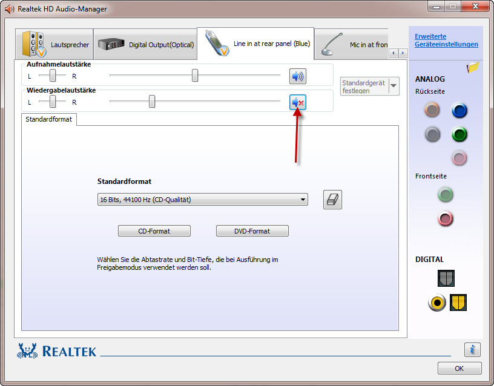Image resolution: width=494 pixels, height=386 pixels.
Task: Mute the Aufnahmelautstärke recording volume speaker button
Action: click(298, 76)
